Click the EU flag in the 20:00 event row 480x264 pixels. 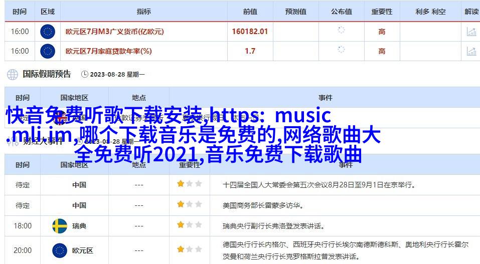point(60,250)
